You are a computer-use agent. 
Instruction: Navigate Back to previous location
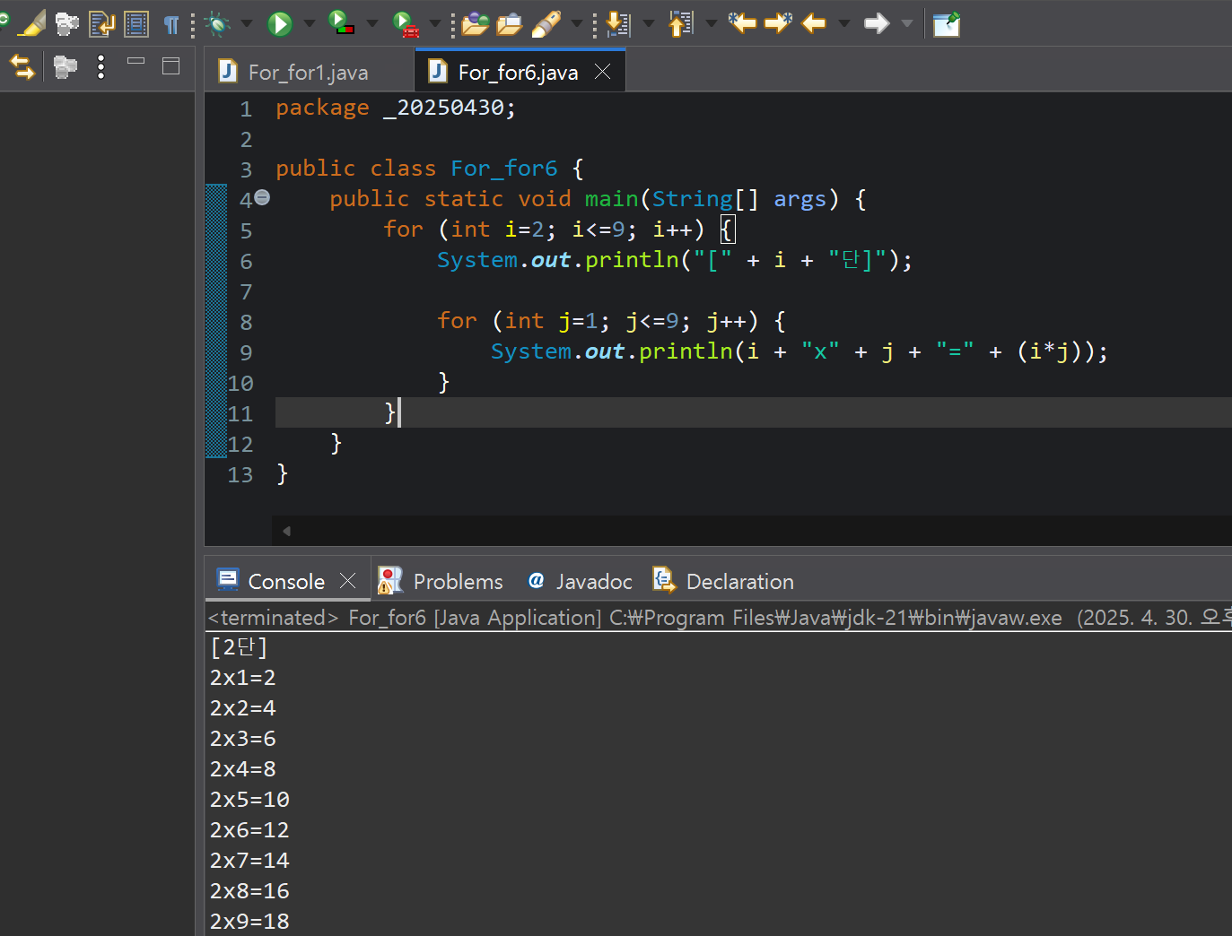[x=813, y=23]
